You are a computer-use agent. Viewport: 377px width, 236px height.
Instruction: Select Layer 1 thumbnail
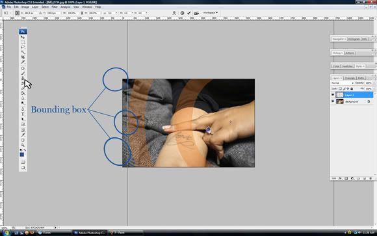pyautogui.click(x=339, y=95)
